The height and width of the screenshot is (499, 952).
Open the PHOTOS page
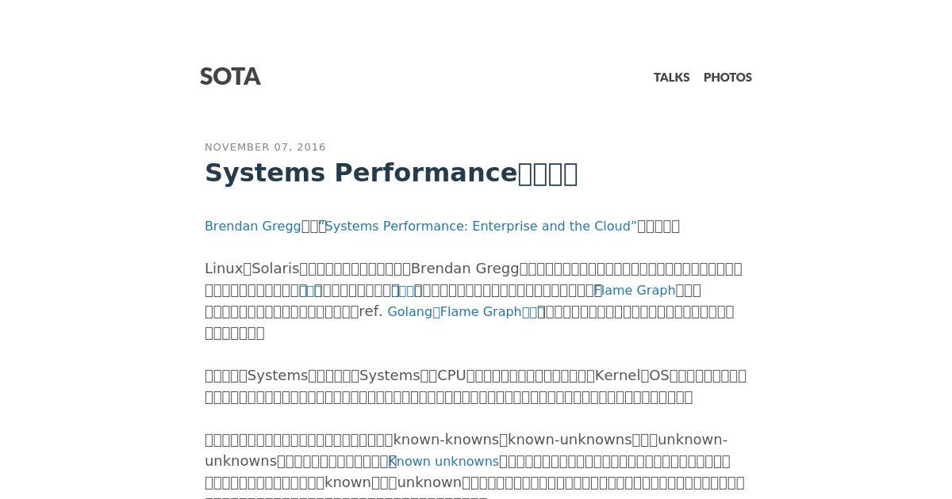(x=727, y=78)
